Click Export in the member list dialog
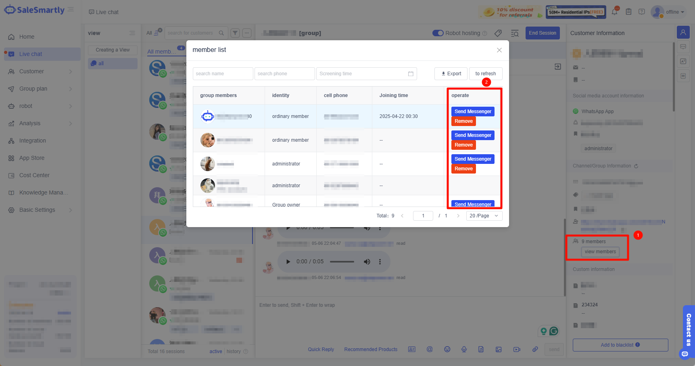The width and height of the screenshot is (695, 366). (451, 73)
